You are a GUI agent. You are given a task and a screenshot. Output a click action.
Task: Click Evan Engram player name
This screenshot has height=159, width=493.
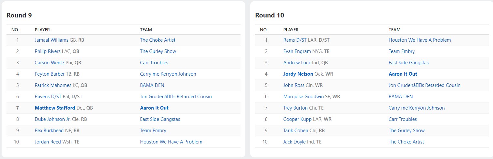(x=297, y=51)
